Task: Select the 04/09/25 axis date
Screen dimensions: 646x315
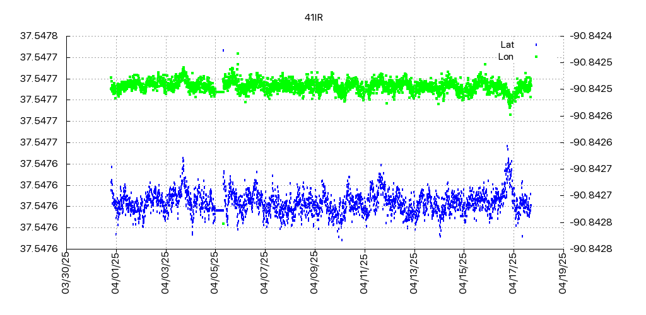Action: click(x=314, y=272)
